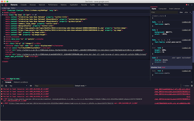
Task: Open the Security panel tab
Action: 84,5
